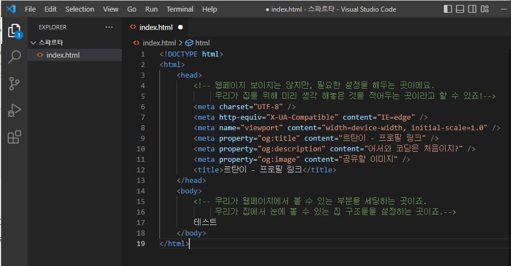Screen dimensions: 511x266
Task: Click "og:image" on line 11
Action: (x=278, y=159)
